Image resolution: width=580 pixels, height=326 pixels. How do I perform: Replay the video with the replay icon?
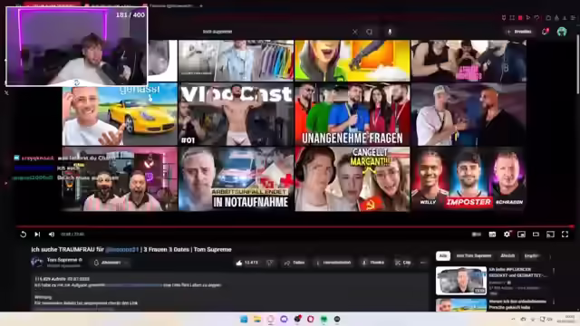coord(23,235)
